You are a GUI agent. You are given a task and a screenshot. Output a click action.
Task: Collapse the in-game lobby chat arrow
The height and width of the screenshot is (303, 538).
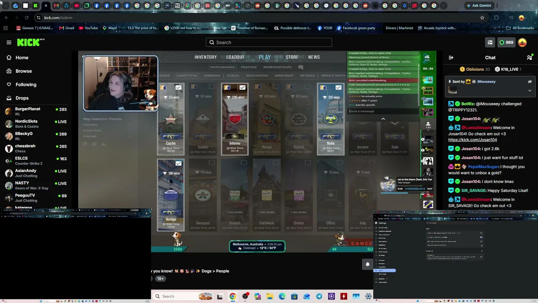pos(383,119)
